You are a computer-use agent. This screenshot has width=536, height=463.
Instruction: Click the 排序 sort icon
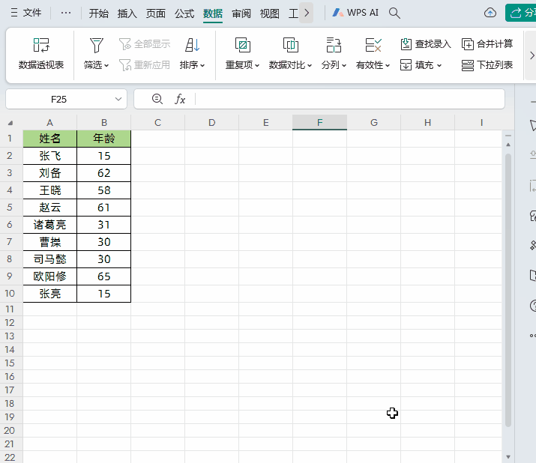point(192,45)
